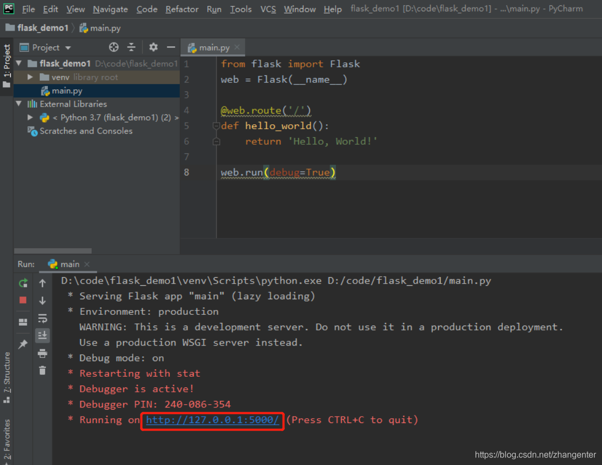Image resolution: width=602 pixels, height=465 pixels.
Task: Open the Navigate menu
Action: [110, 9]
